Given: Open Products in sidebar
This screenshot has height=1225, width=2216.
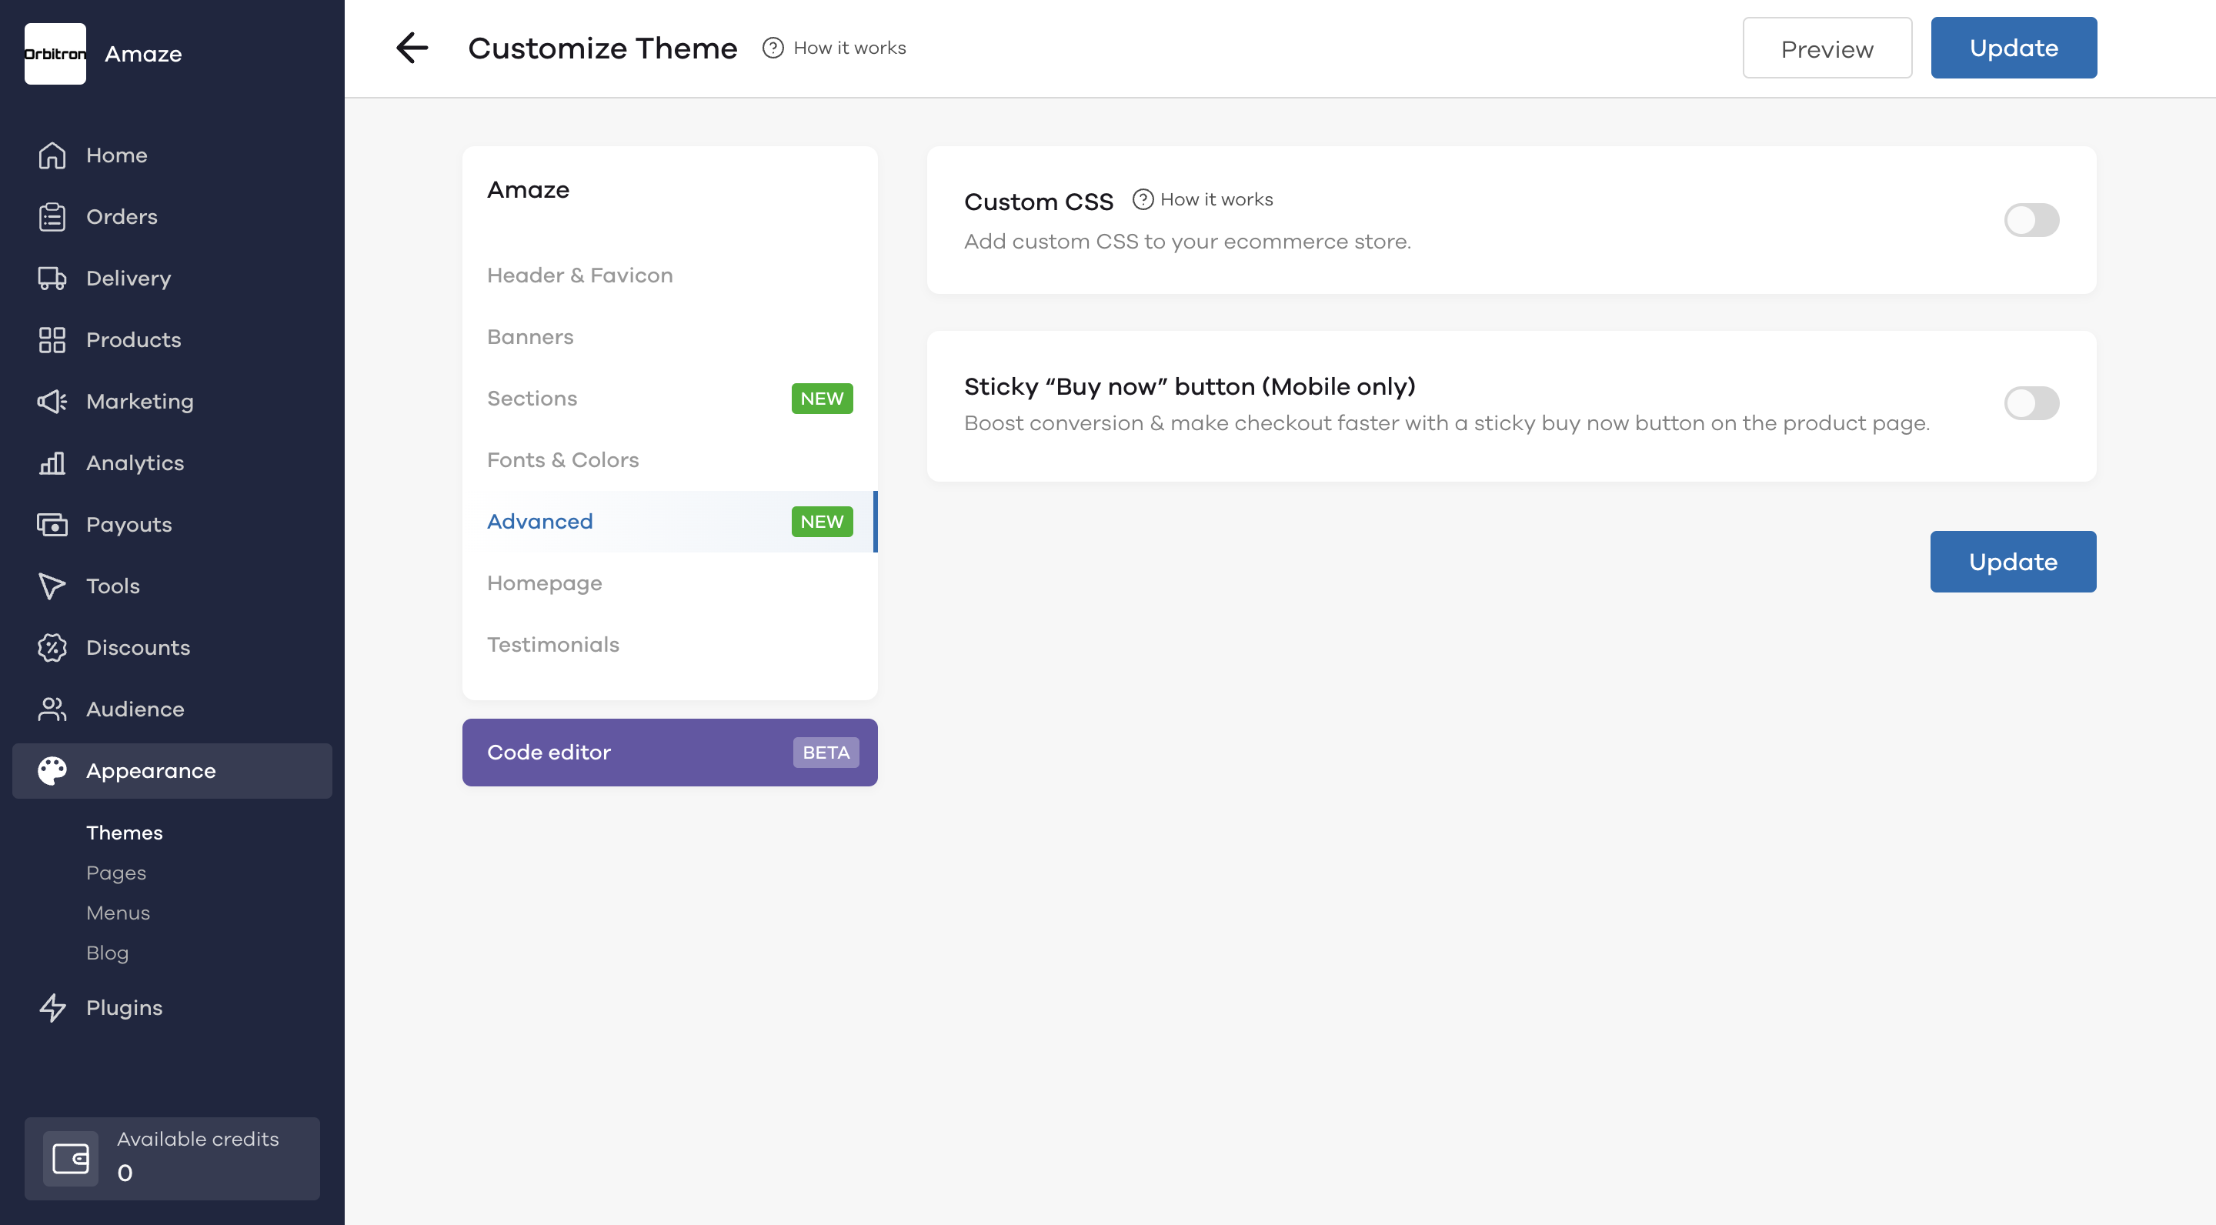Looking at the screenshot, I should pos(172,340).
